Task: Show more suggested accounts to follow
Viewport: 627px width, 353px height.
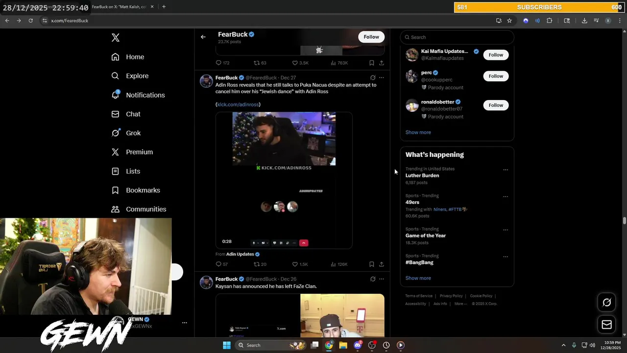Action: click(x=418, y=132)
